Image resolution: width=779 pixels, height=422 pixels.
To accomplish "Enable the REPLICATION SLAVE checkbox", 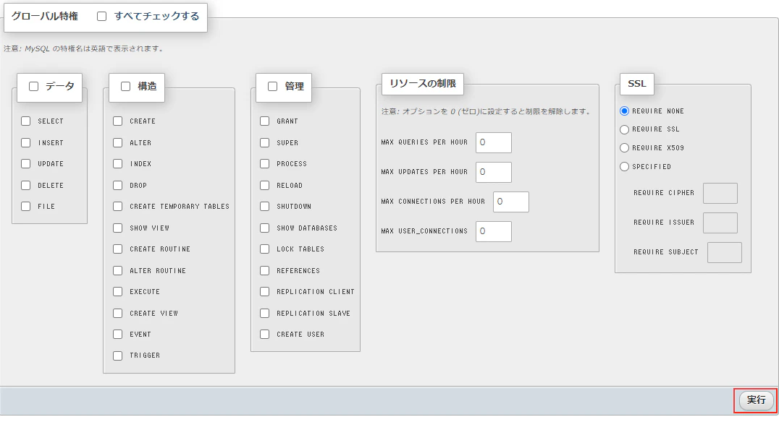I will click(265, 314).
